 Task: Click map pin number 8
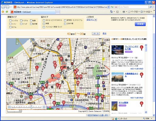coord(97,98)
